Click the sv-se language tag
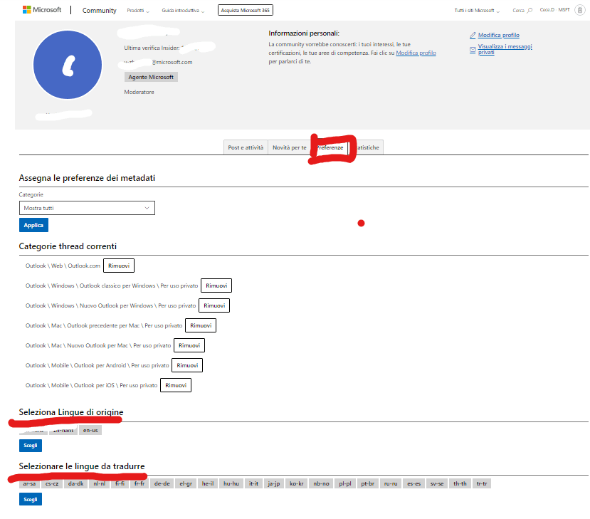 pos(437,483)
